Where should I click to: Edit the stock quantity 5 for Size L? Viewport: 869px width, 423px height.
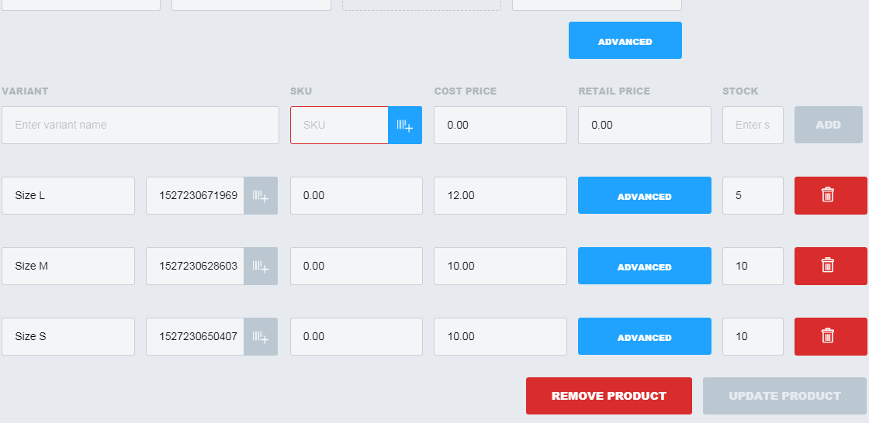click(x=753, y=195)
